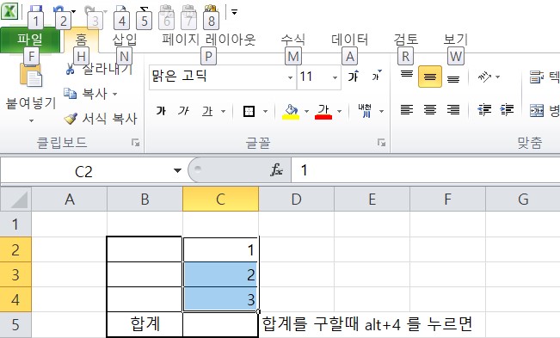
Task: Click cell C3 containing 2
Action: (x=220, y=274)
